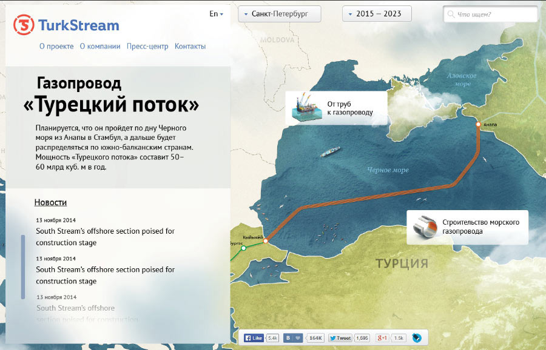
Task: Go to the Пресс-центр section
Action: pos(147,46)
